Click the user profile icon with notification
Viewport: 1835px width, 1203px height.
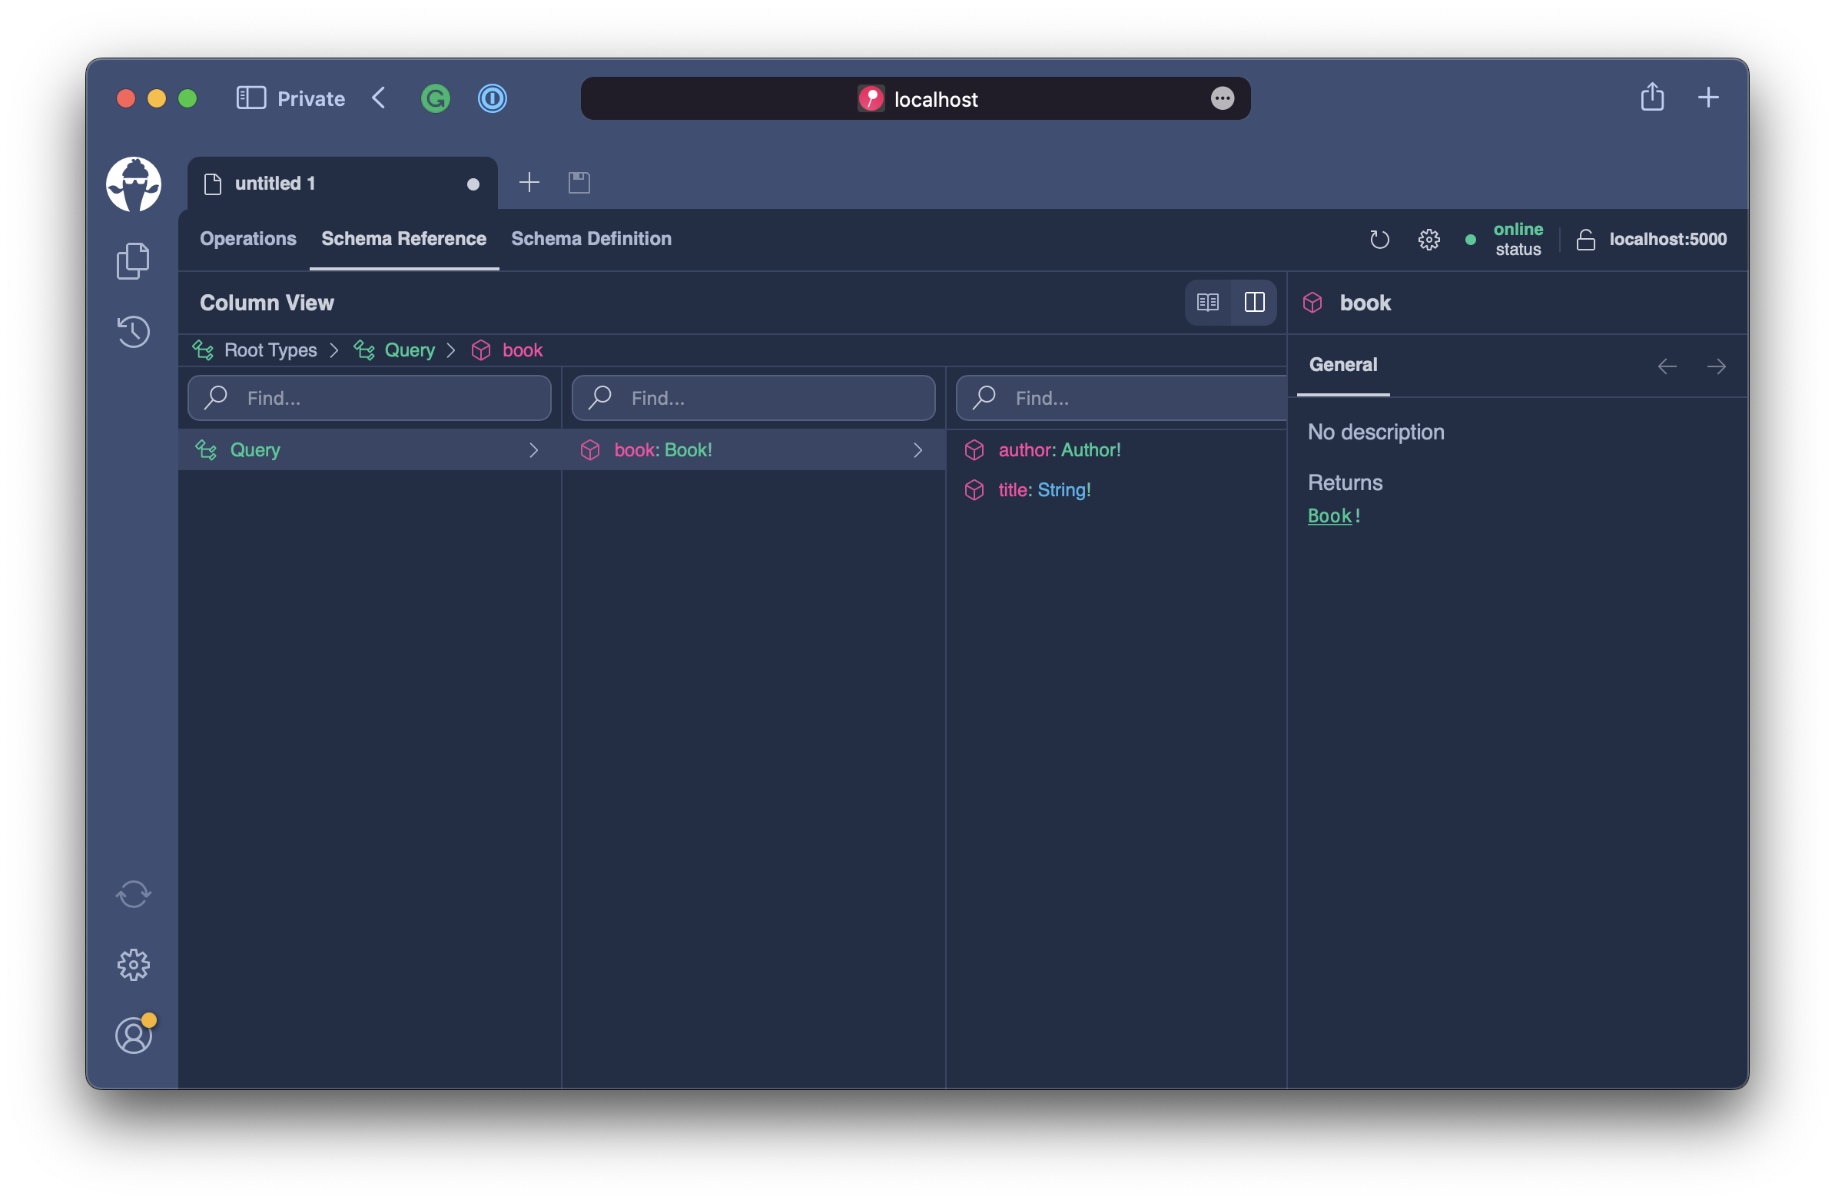point(133,1034)
